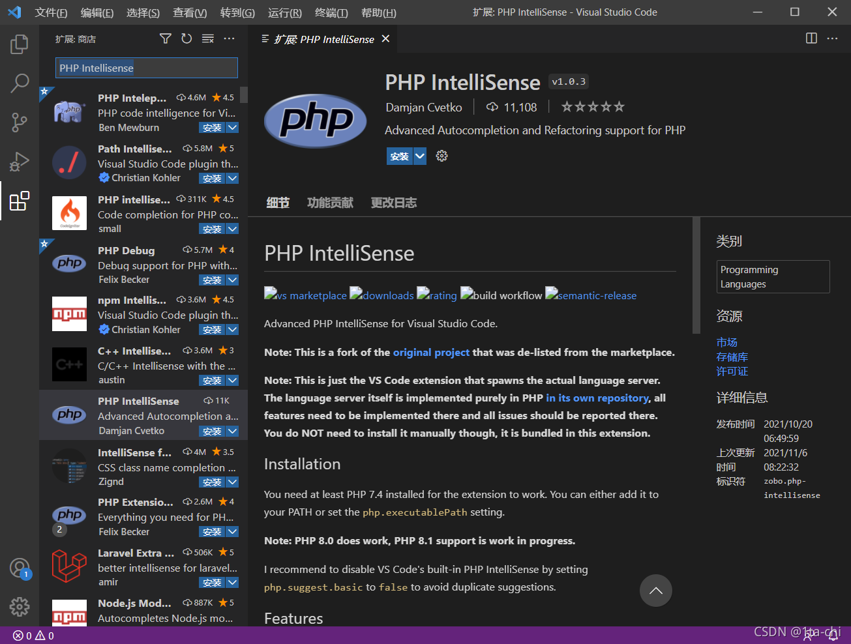Open the Accounts icon in activity bar

coord(20,568)
